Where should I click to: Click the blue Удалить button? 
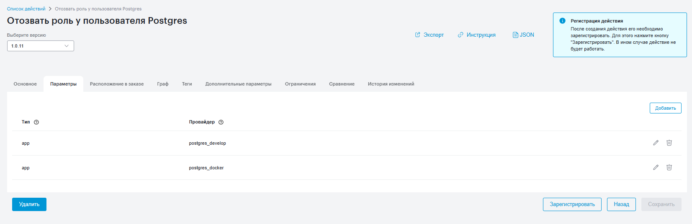(29, 204)
